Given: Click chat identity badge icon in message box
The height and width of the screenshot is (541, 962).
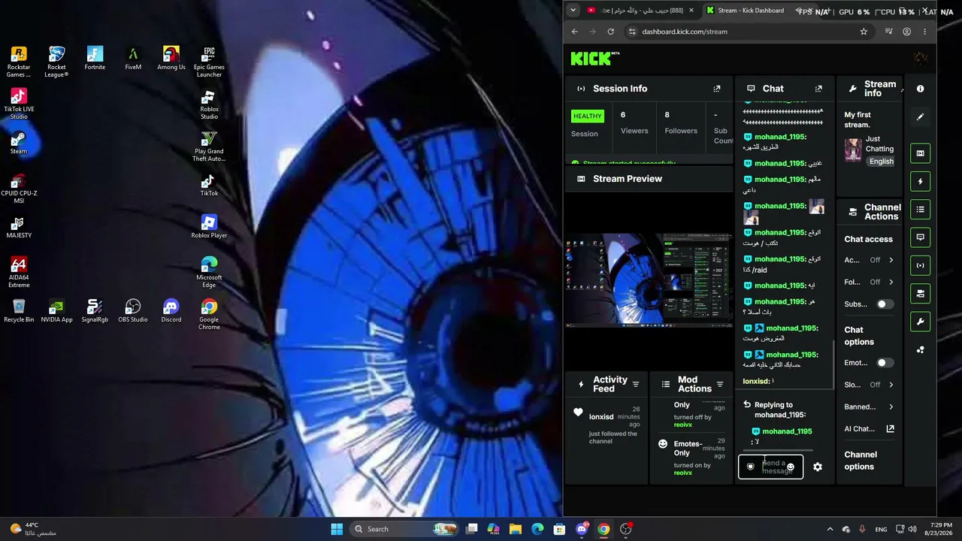Looking at the screenshot, I should 750,467.
